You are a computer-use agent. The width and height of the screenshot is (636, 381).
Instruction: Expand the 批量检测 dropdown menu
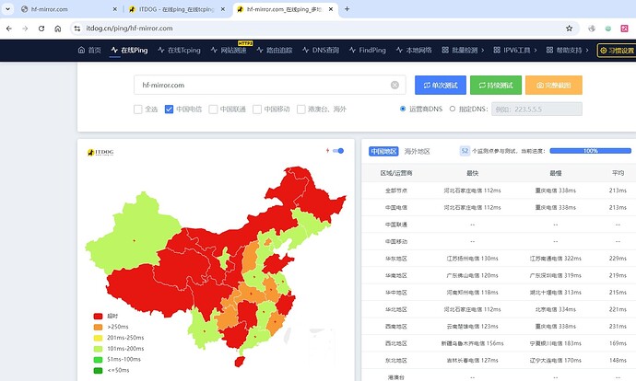(x=463, y=51)
